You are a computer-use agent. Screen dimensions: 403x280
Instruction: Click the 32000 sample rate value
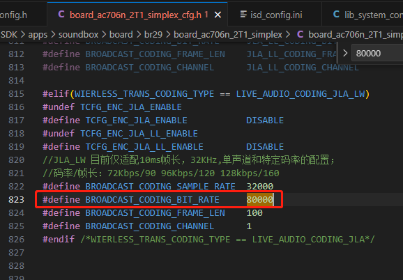click(x=259, y=187)
